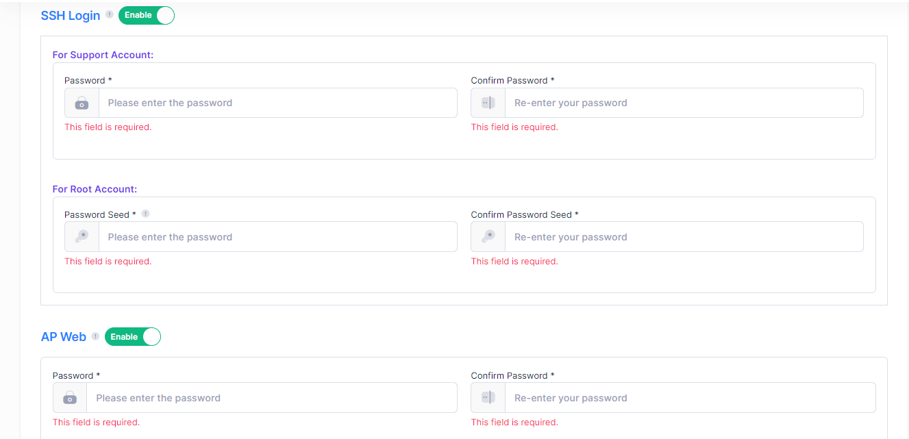Screen dimensions: 909x439
Task: Focus the Support Account Confirm Password input
Action: tap(684, 103)
